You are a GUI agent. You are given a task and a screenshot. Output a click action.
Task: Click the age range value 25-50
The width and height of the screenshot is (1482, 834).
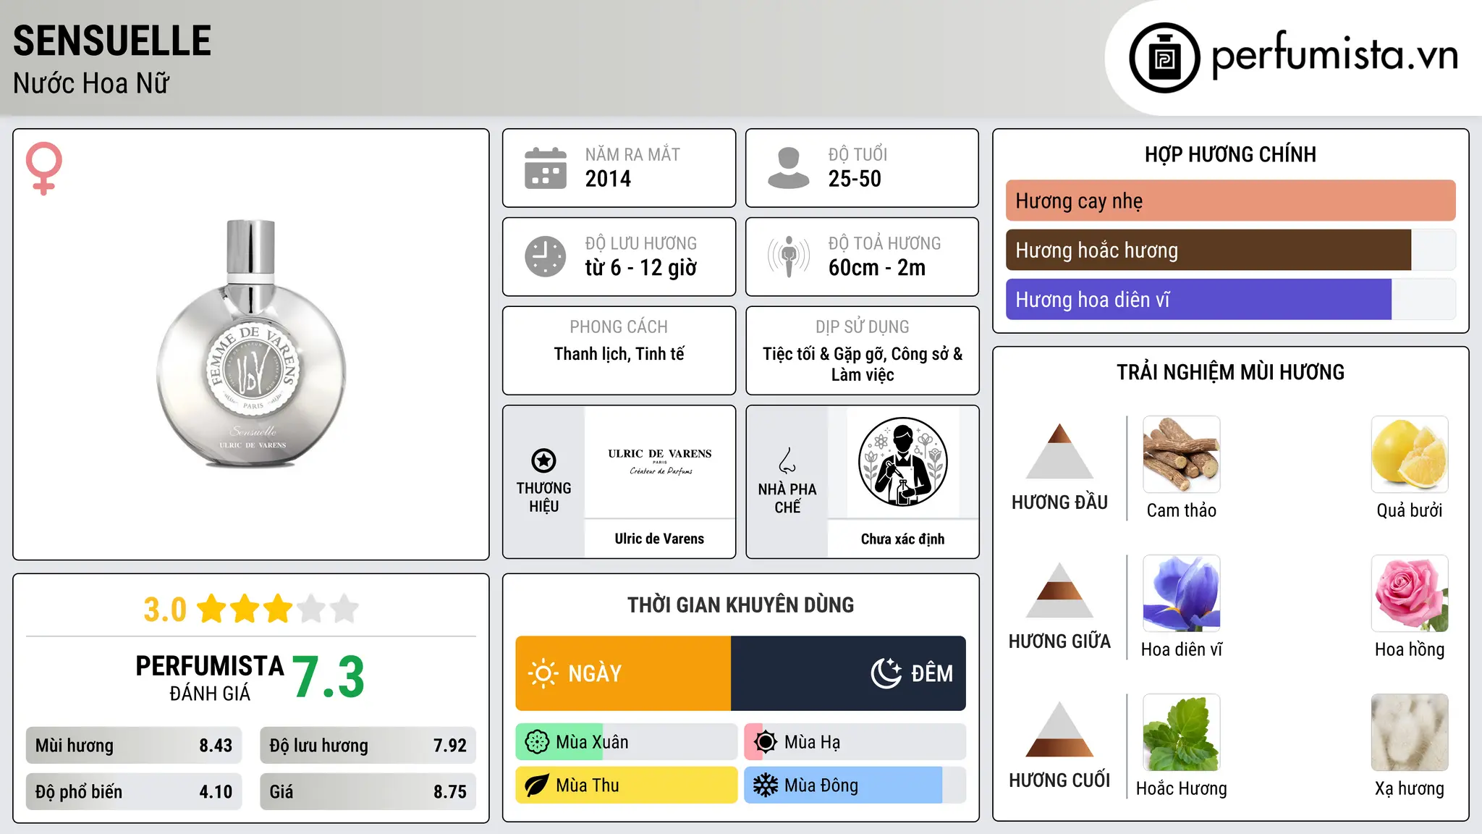click(x=855, y=179)
